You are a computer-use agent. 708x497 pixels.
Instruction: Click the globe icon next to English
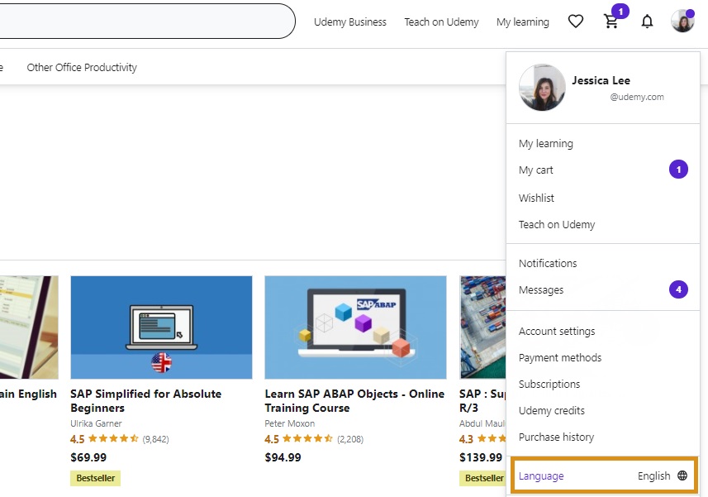[682, 475]
